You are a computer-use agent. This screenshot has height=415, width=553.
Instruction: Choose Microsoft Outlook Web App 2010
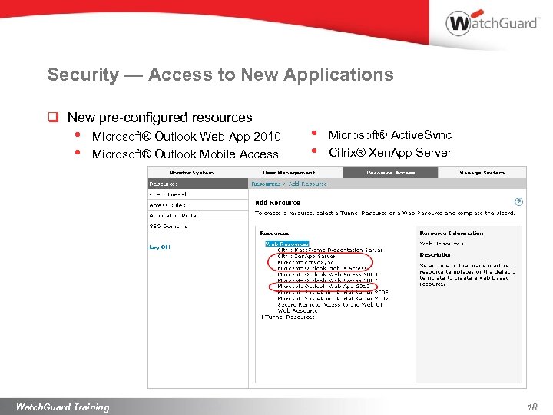[324, 287]
